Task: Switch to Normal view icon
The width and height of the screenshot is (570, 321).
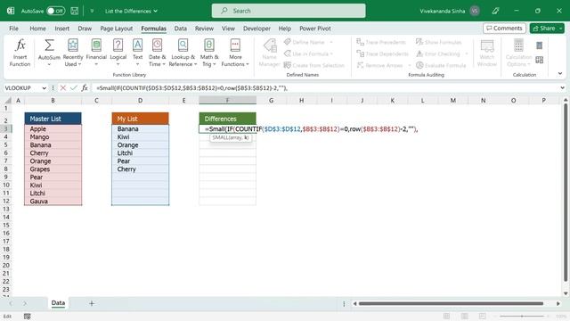Action: (446, 316)
